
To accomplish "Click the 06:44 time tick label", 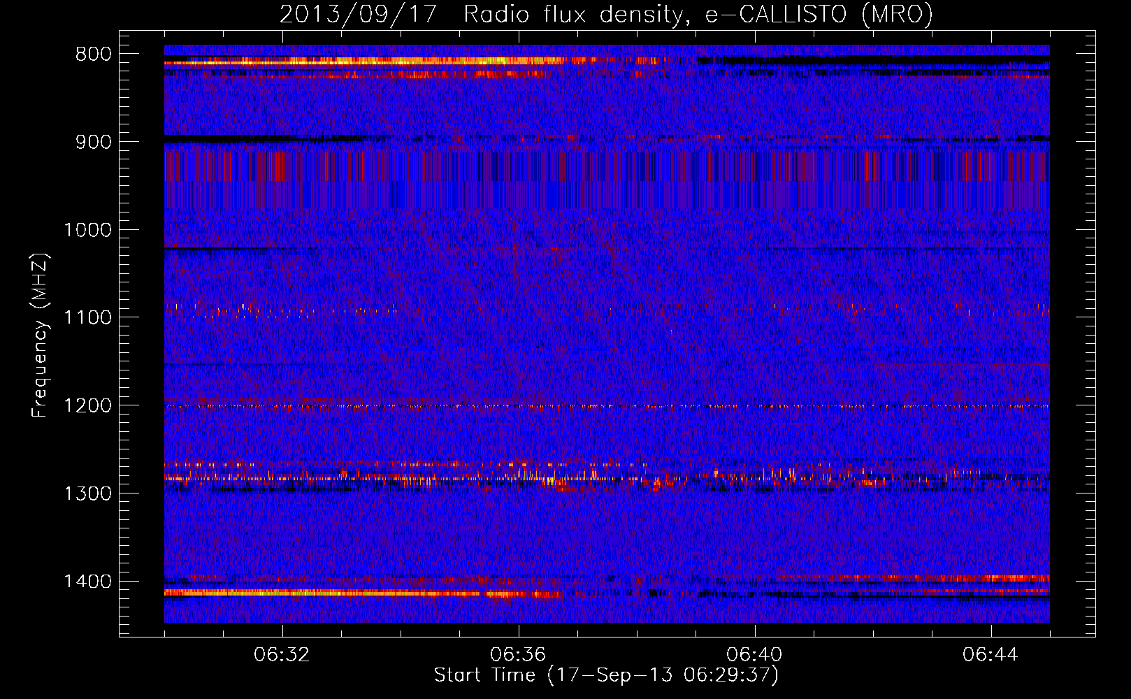I will (990, 655).
